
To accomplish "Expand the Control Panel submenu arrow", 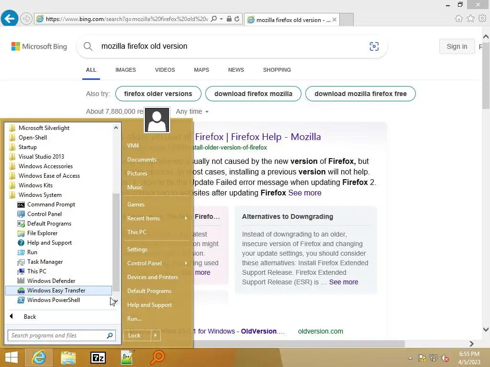I will [x=186, y=263].
